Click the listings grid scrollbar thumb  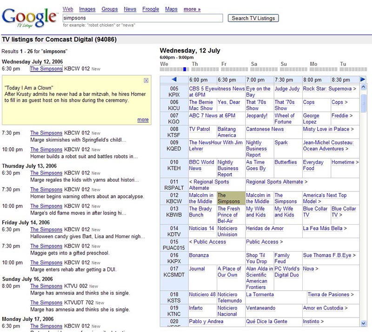point(363,102)
